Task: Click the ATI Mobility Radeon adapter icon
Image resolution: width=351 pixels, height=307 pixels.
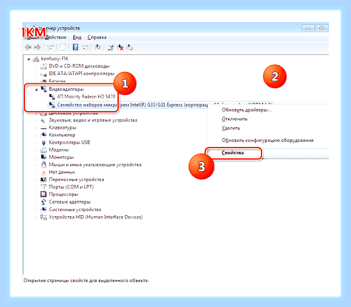Action: [x=52, y=96]
